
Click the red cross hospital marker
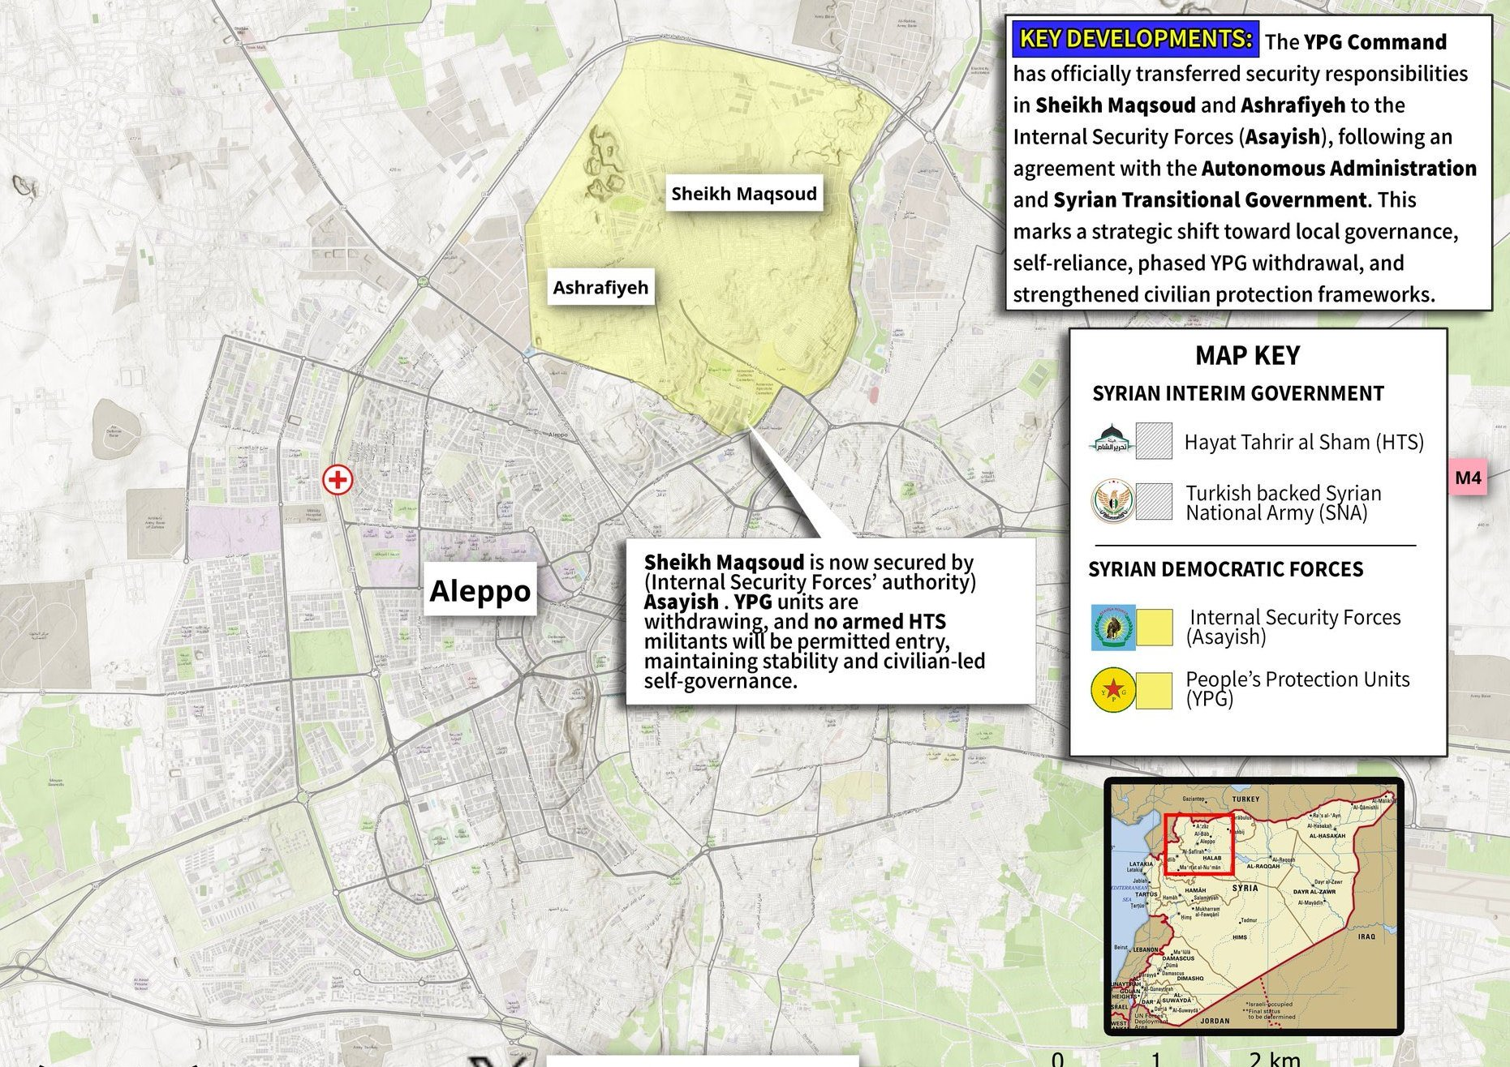pyautogui.click(x=338, y=480)
